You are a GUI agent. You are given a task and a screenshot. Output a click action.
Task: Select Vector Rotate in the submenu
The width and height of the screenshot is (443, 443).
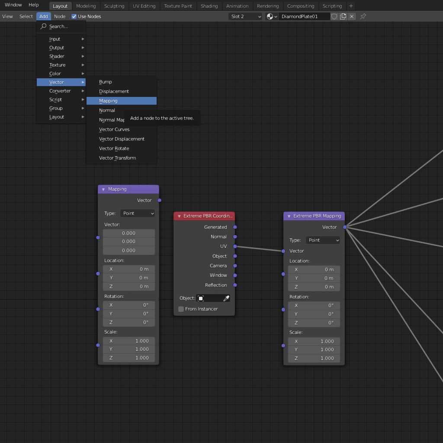[114, 148]
